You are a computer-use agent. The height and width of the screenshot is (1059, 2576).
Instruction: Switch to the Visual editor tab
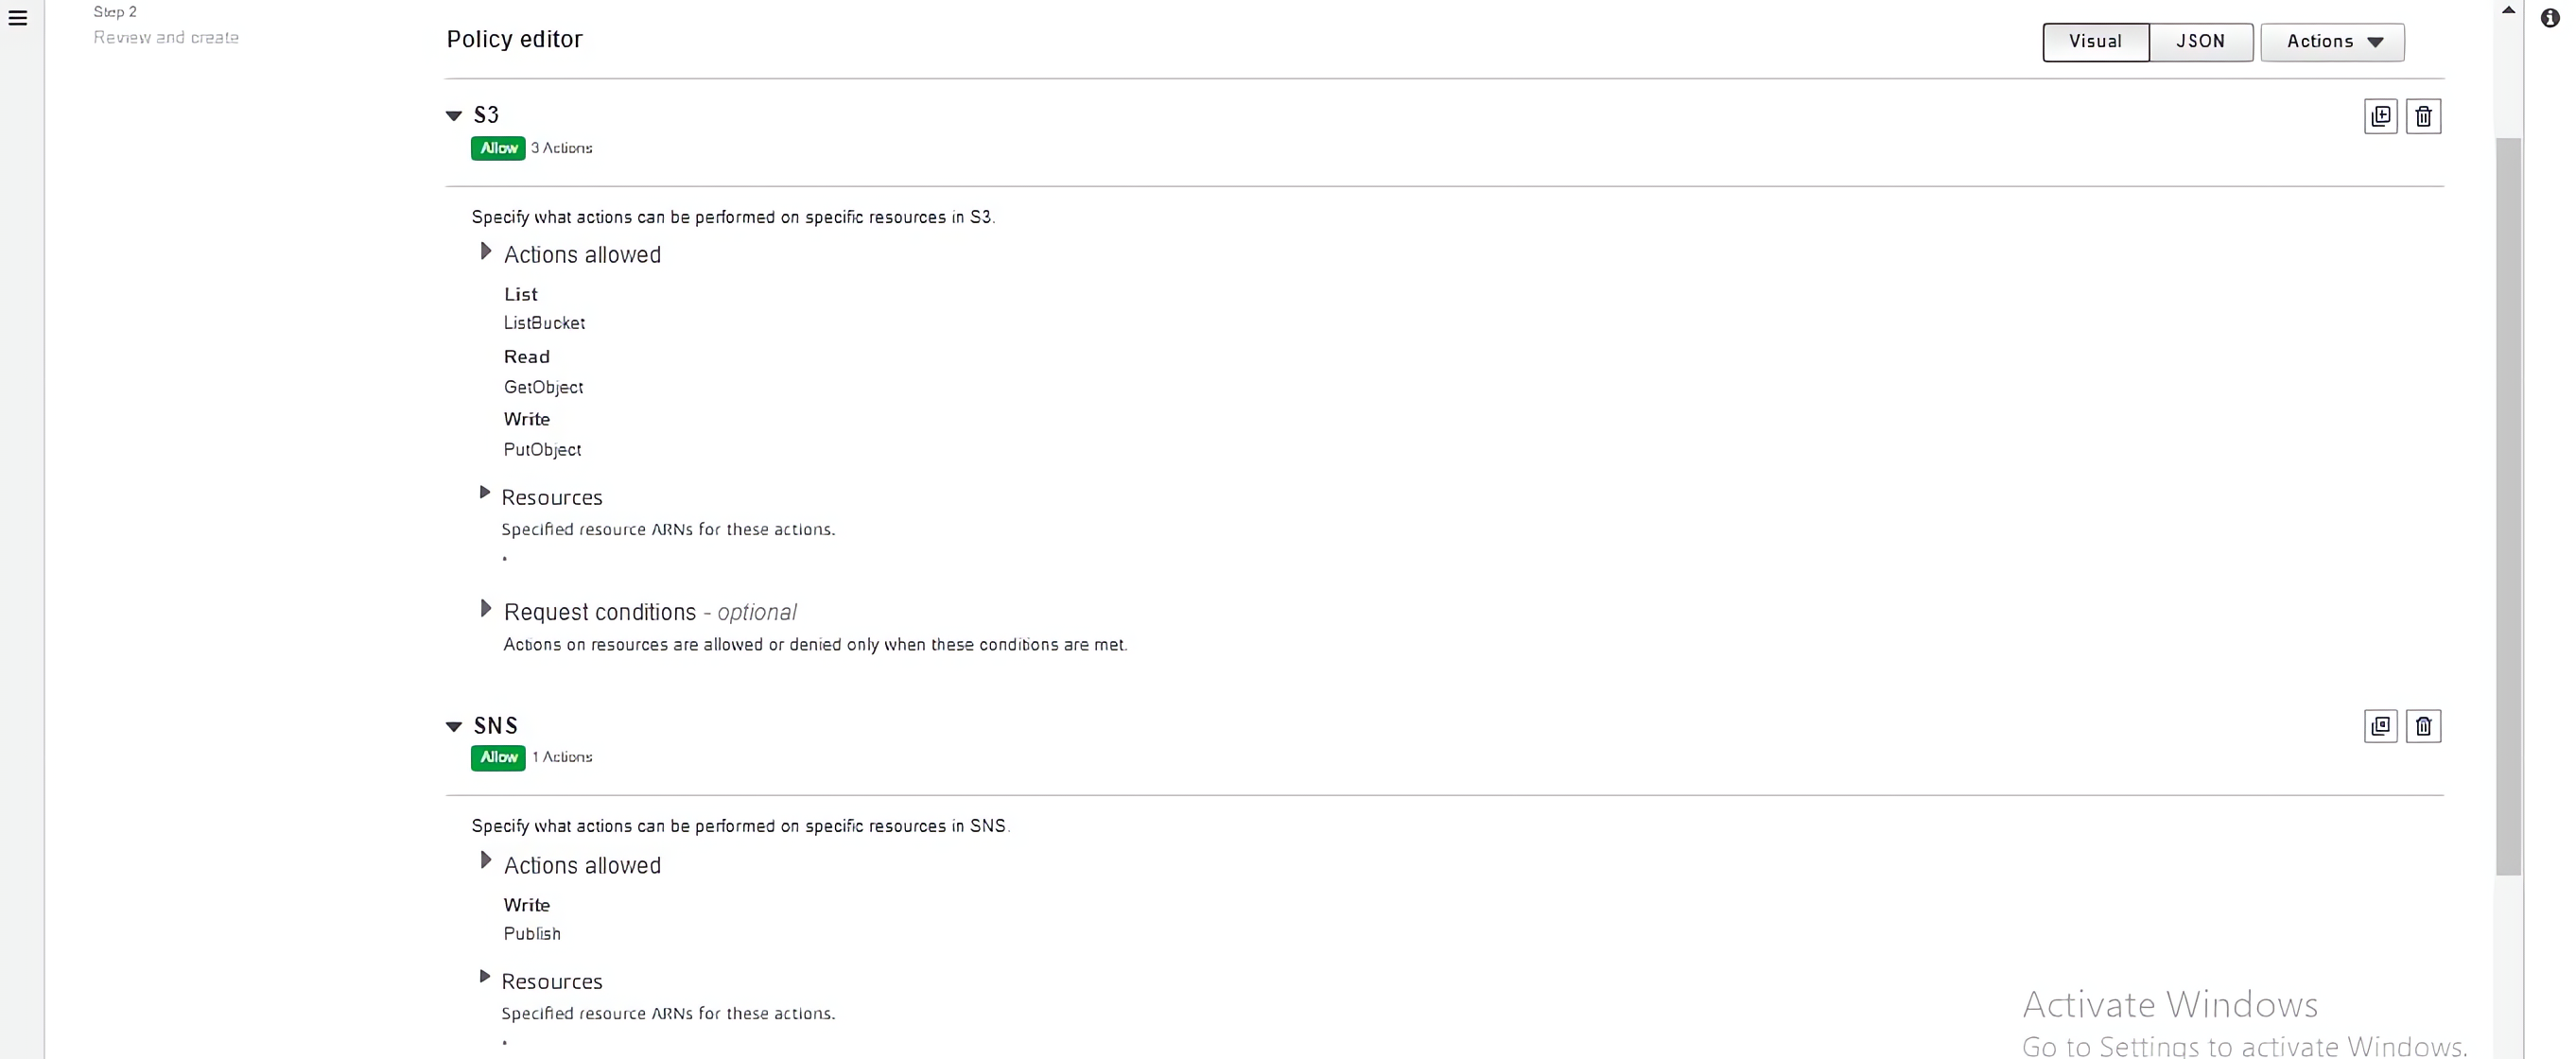[2095, 42]
